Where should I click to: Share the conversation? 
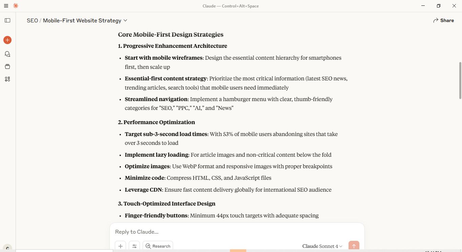(x=444, y=20)
